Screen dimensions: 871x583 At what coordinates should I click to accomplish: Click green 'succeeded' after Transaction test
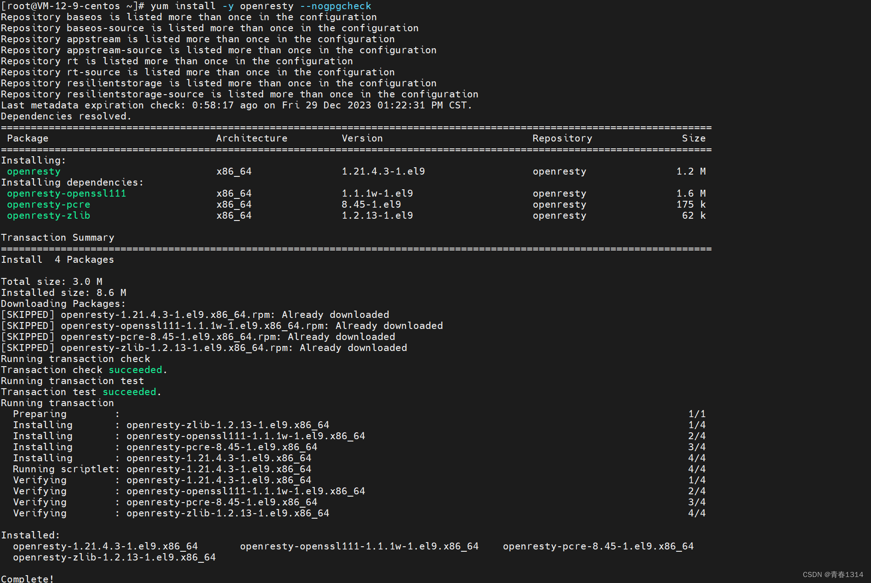coord(129,392)
